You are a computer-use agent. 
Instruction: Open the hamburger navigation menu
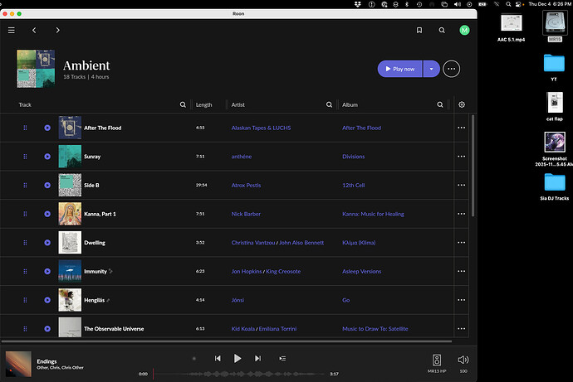pos(12,30)
